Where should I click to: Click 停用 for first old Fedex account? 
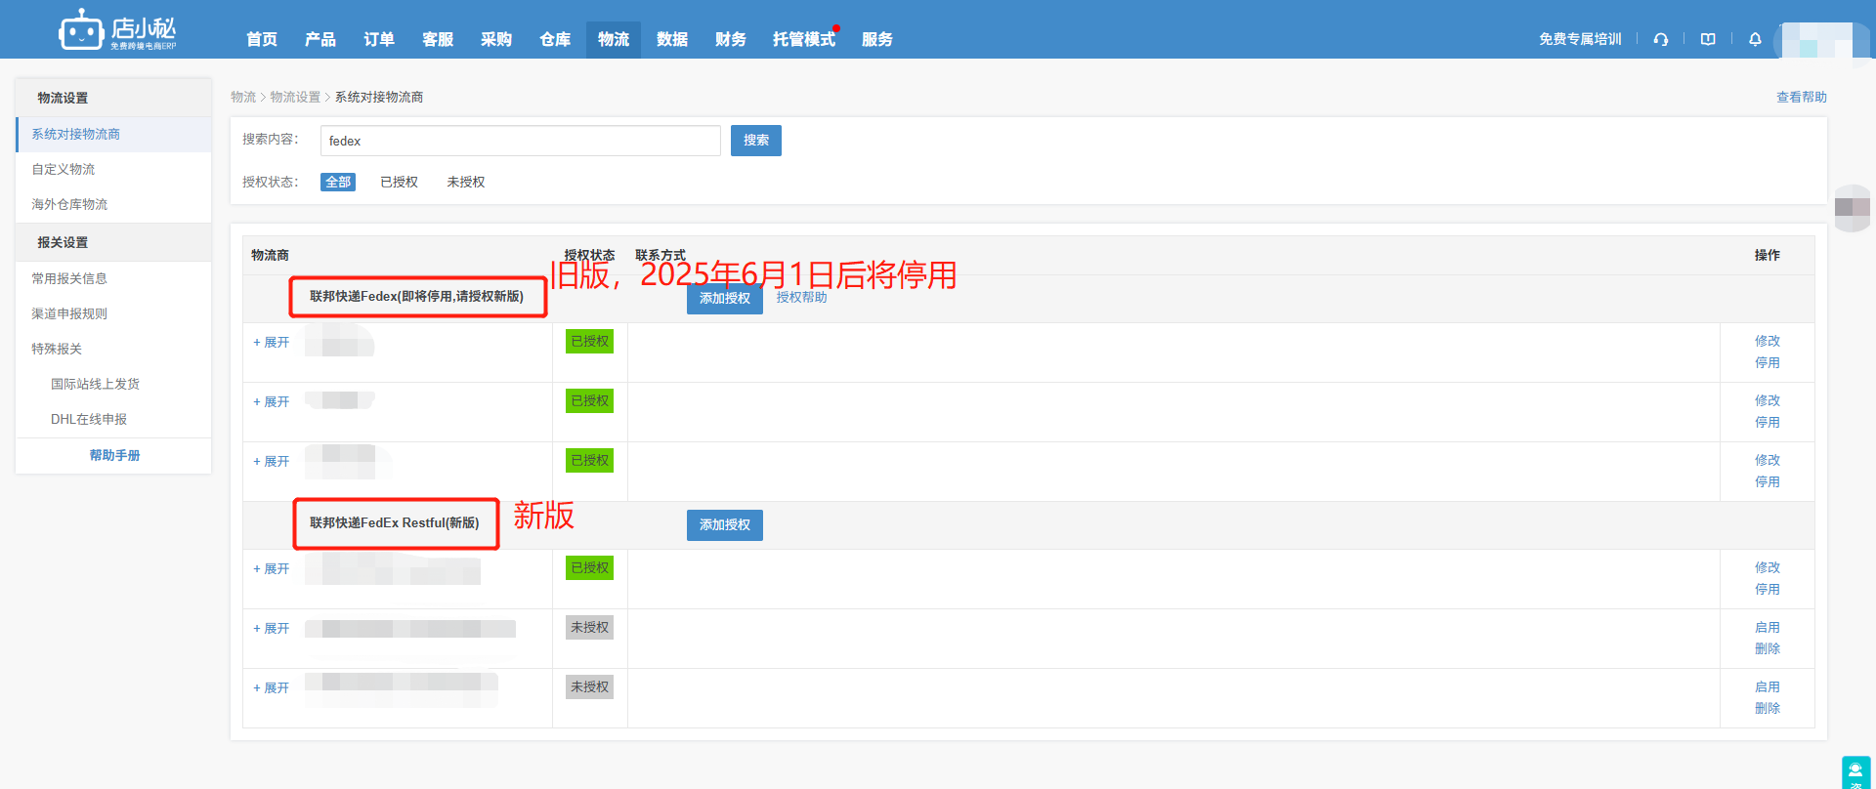pos(1768,363)
